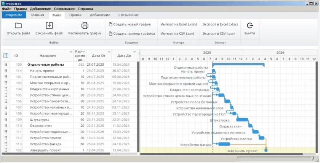
Task: Click the zoom slider in status bar
Action: point(275,158)
